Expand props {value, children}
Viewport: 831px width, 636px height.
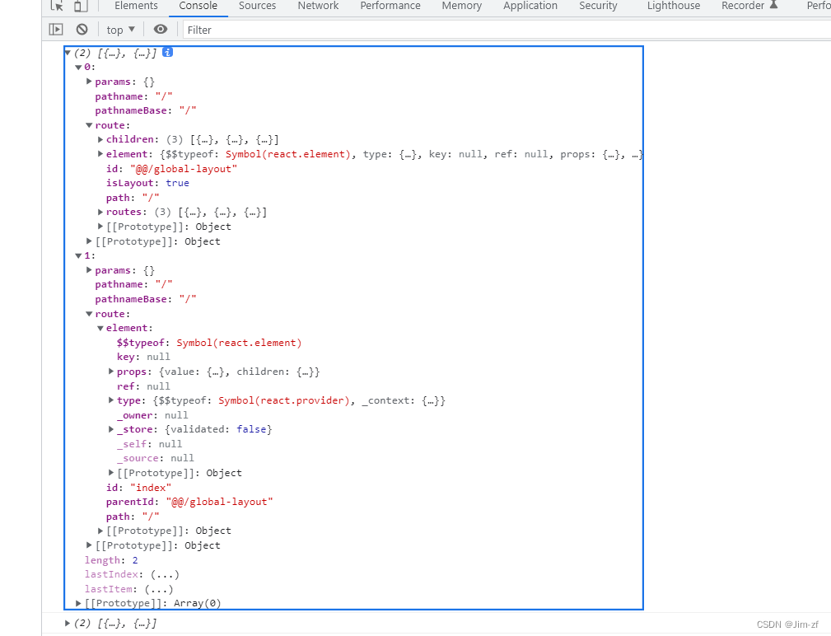coord(110,371)
